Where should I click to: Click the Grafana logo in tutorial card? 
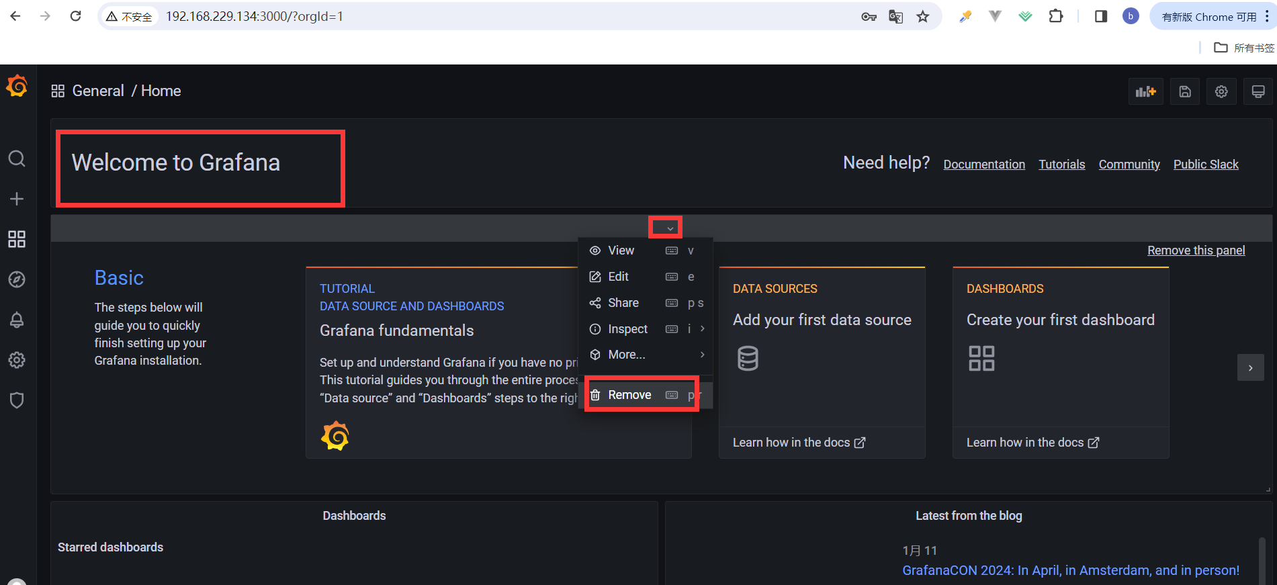click(335, 436)
